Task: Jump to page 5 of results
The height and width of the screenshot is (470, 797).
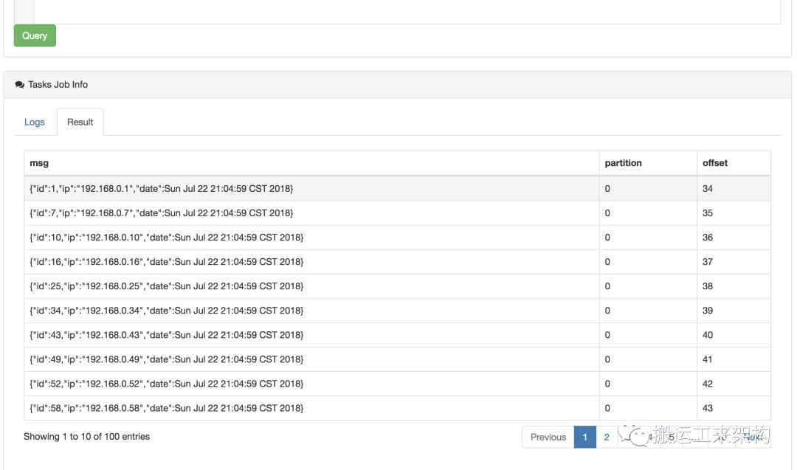Action: 672,437
